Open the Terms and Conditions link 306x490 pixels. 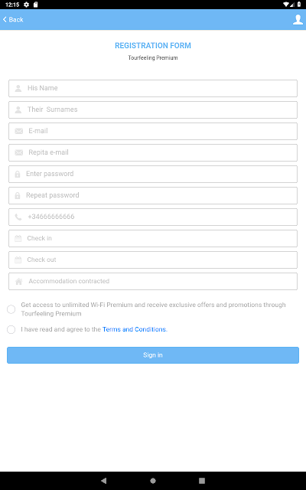[x=135, y=329]
